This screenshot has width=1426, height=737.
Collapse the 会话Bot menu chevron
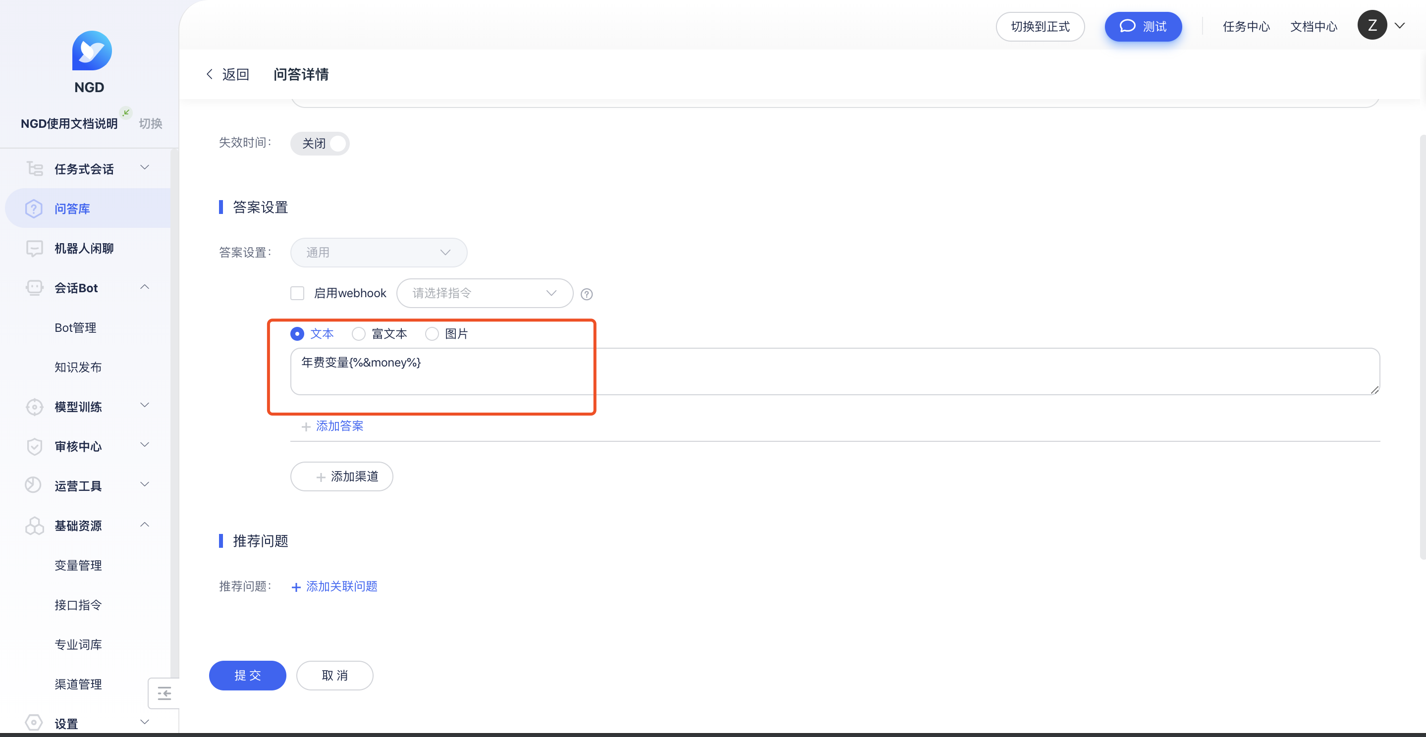pyautogui.click(x=145, y=287)
